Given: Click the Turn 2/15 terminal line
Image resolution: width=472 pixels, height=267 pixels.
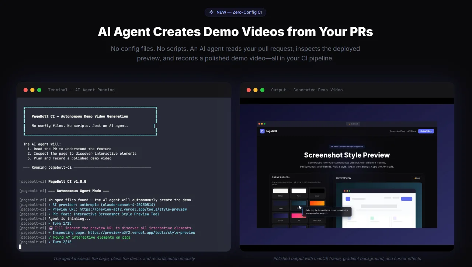Looking at the screenshot, I should tap(60, 242).
